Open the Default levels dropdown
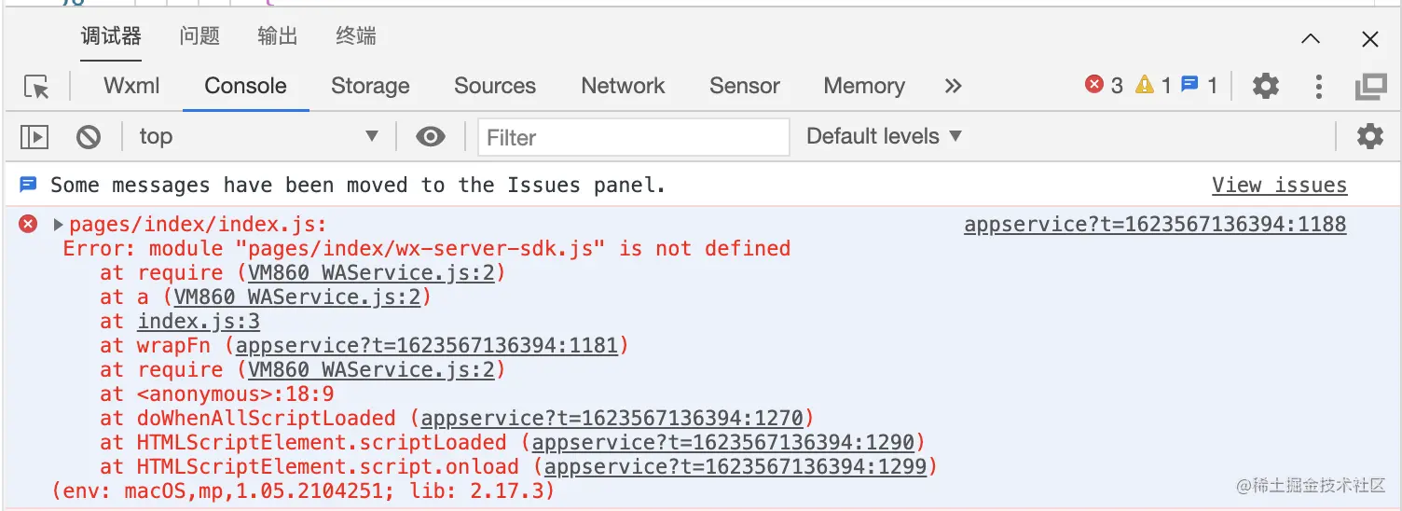Image resolution: width=1402 pixels, height=511 pixels. click(883, 137)
